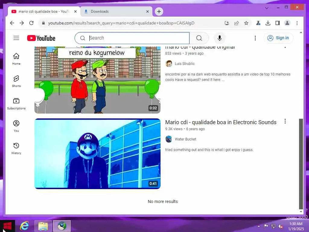Open the Chrome three-dot menu
This screenshot has height=232, width=309.
click(297, 23)
